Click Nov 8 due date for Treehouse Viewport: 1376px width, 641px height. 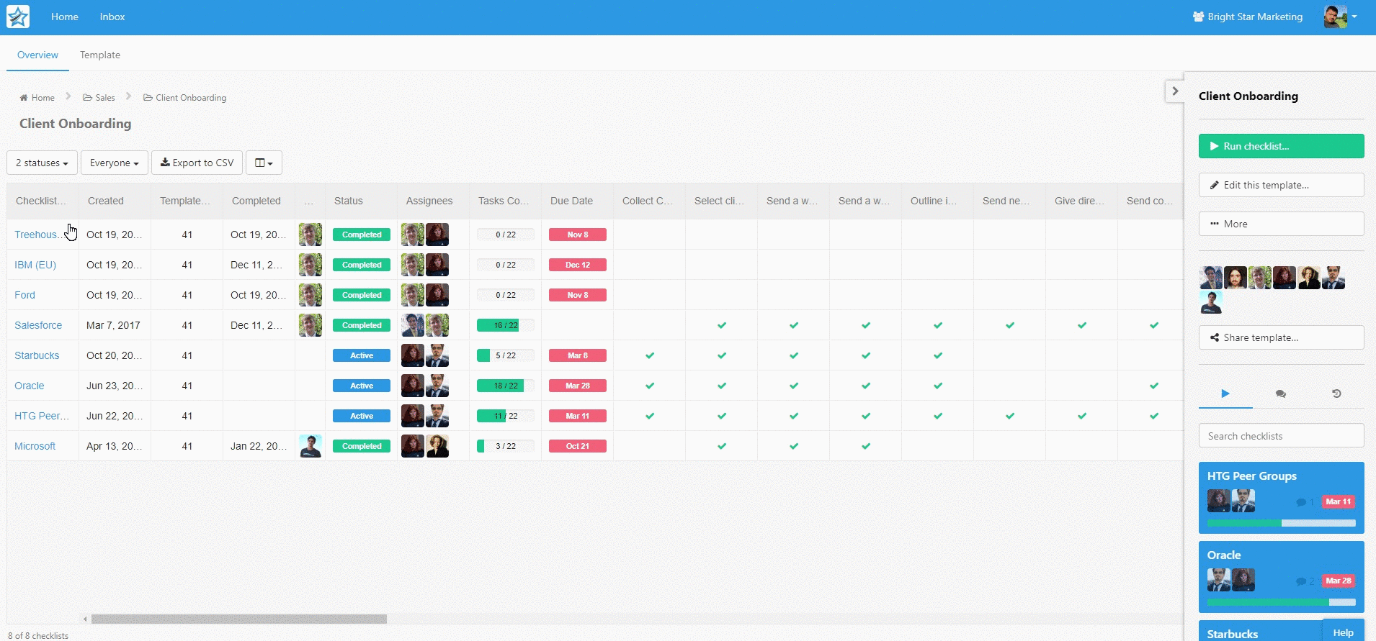[578, 235]
